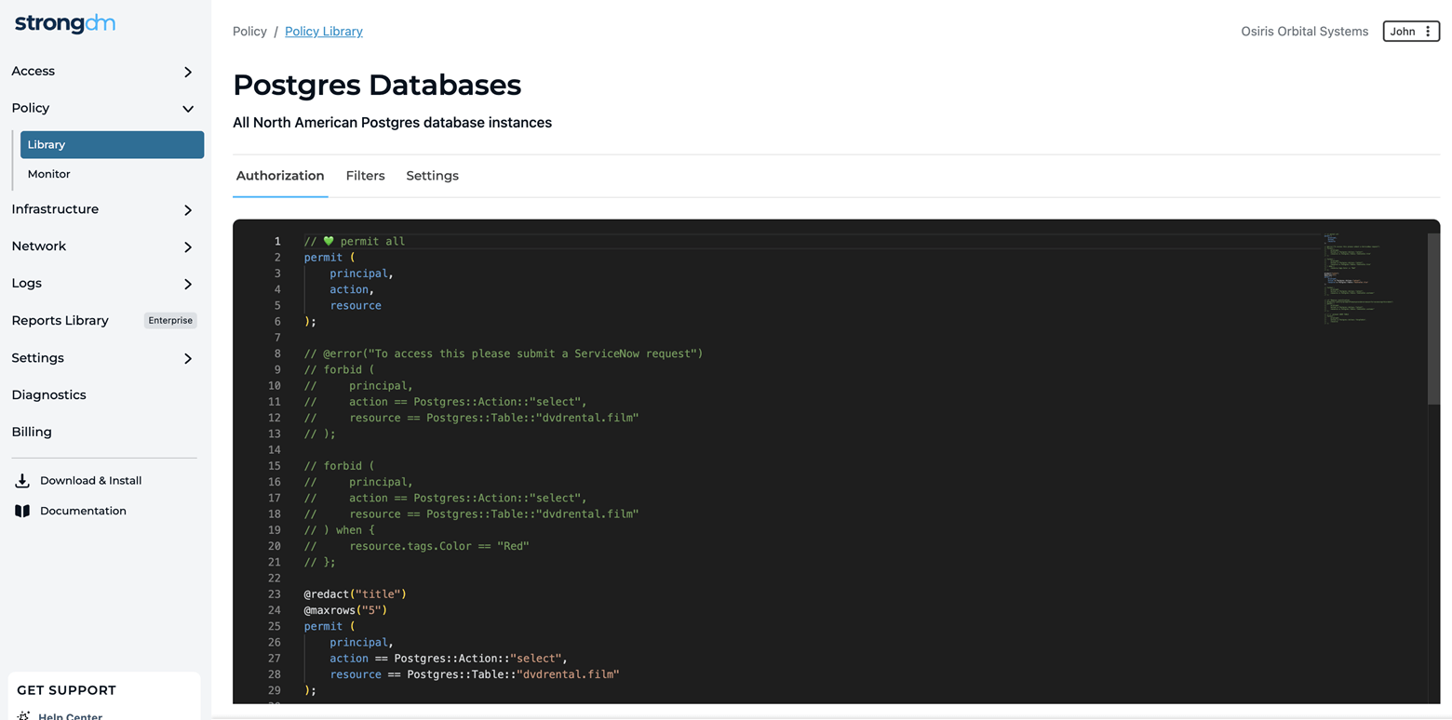Follow the Policy Library breadcrumb link
The width and height of the screenshot is (1452, 720).
click(x=324, y=32)
